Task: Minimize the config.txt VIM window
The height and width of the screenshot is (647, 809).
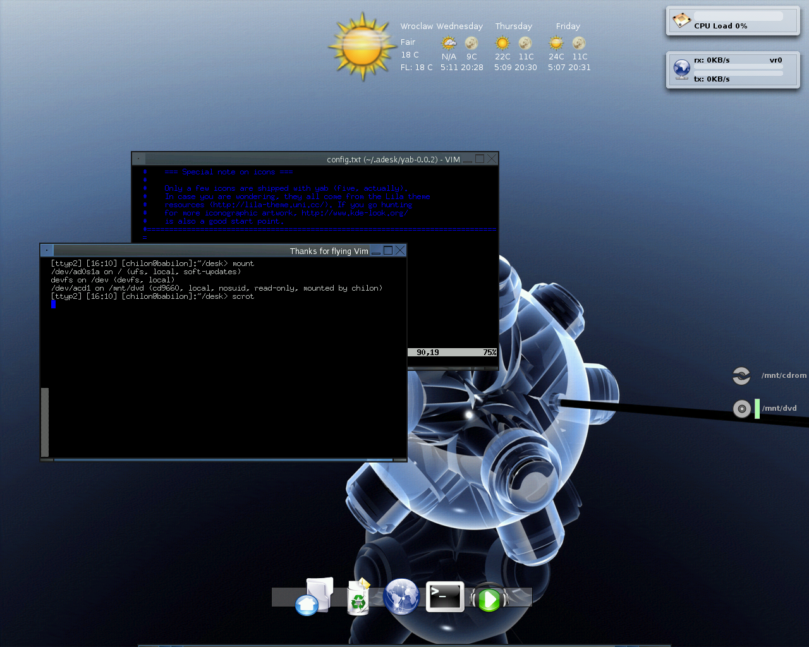Action: coord(468,160)
